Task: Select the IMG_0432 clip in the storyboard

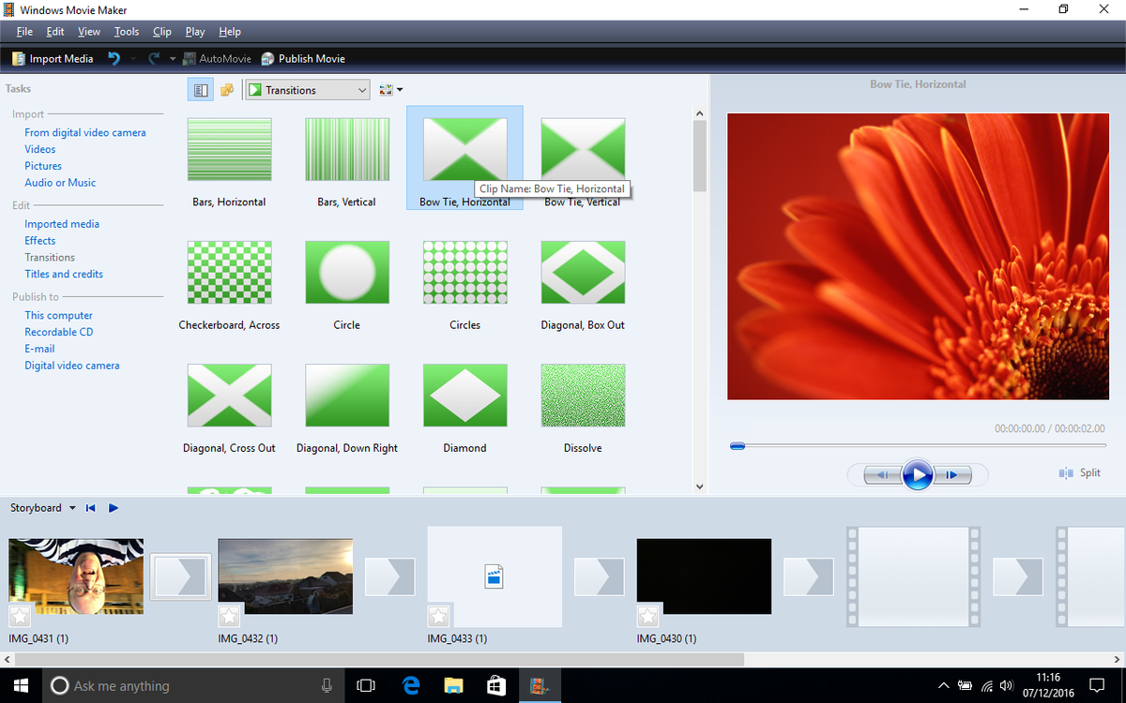Action: pyautogui.click(x=285, y=576)
